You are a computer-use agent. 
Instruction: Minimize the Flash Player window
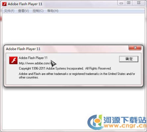coord(121,3)
